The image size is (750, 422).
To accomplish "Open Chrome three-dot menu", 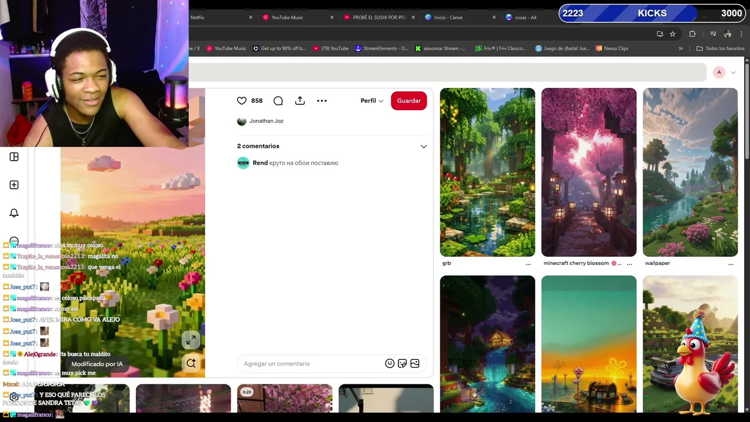I will pyautogui.click(x=742, y=34).
